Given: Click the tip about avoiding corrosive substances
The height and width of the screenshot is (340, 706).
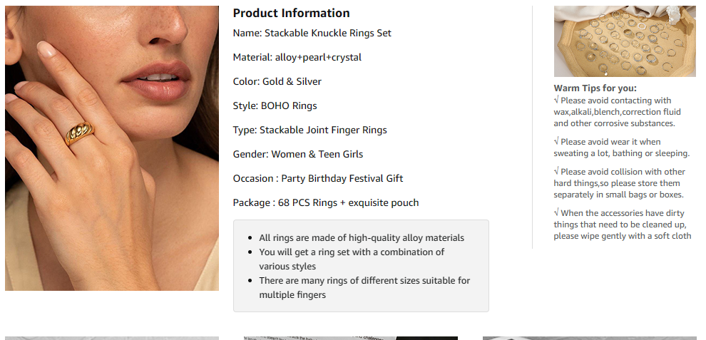Looking at the screenshot, I should (617, 112).
